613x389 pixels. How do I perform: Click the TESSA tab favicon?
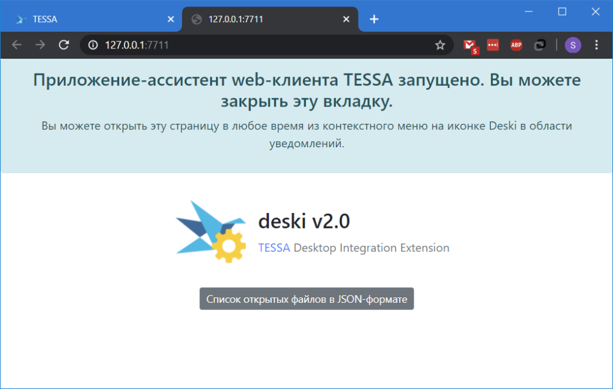20,19
